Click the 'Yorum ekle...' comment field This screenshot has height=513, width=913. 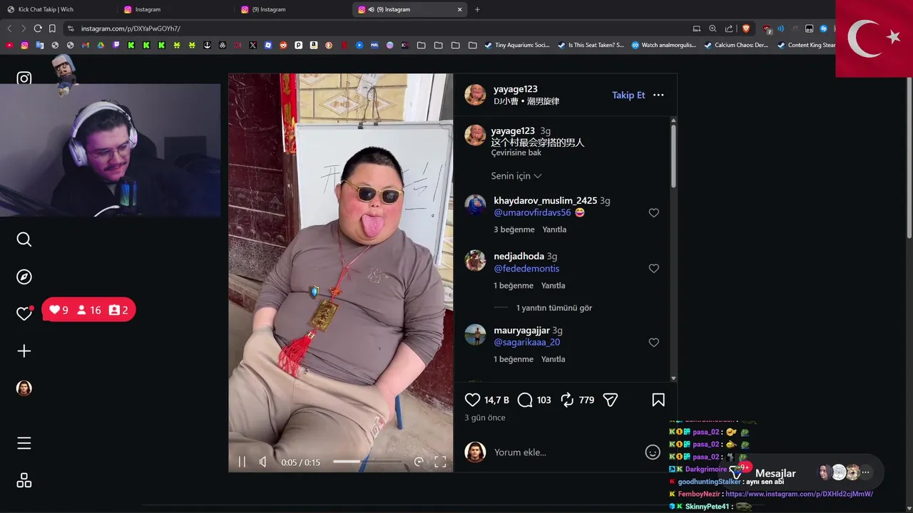click(565, 452)
